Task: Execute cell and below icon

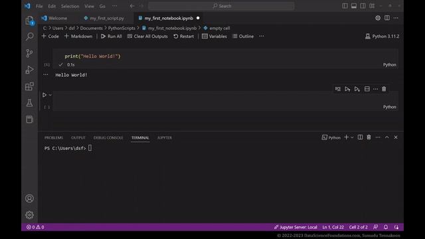Action: [357, 89]
